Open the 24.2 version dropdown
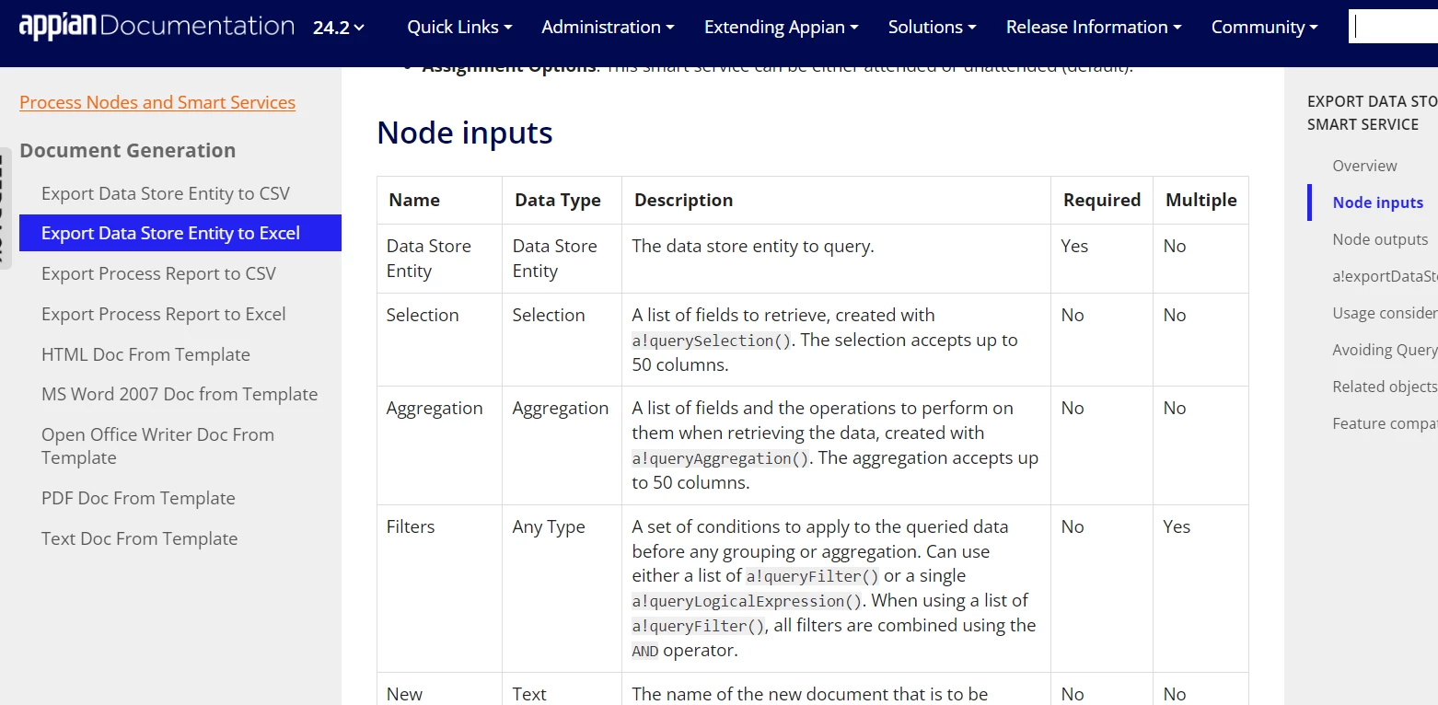Image resolution: width=1438 pixels, height=705 pixels. tap(339, 28)
